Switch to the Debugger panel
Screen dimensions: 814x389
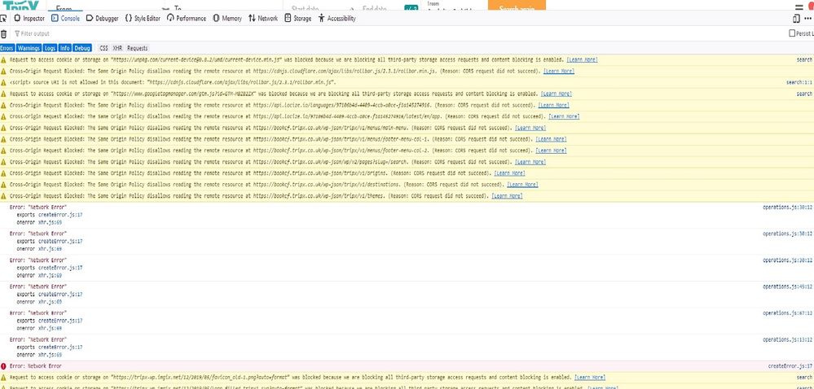(x=102, y=18)
